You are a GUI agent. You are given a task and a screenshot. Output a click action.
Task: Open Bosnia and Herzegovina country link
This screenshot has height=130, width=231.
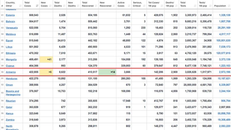13,93
